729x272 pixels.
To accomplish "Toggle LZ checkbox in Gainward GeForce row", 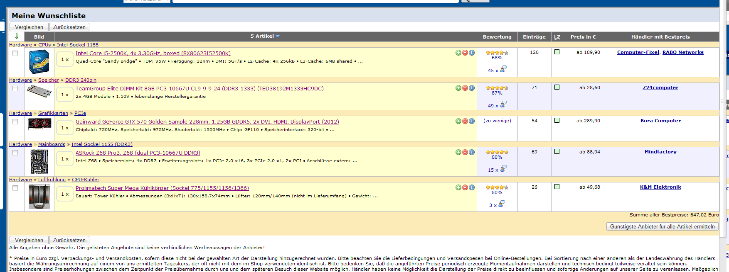I will point(557,120).
